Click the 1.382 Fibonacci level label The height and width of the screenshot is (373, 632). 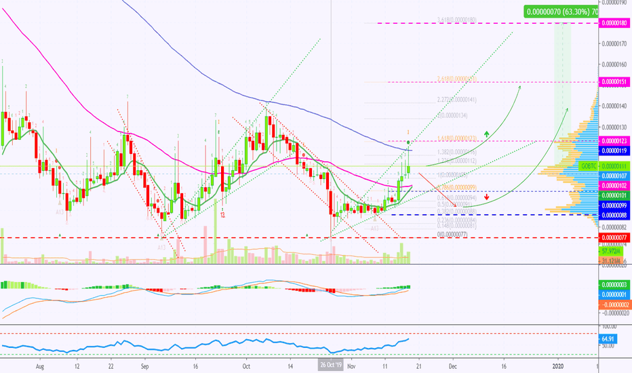(x=456, y=152)
